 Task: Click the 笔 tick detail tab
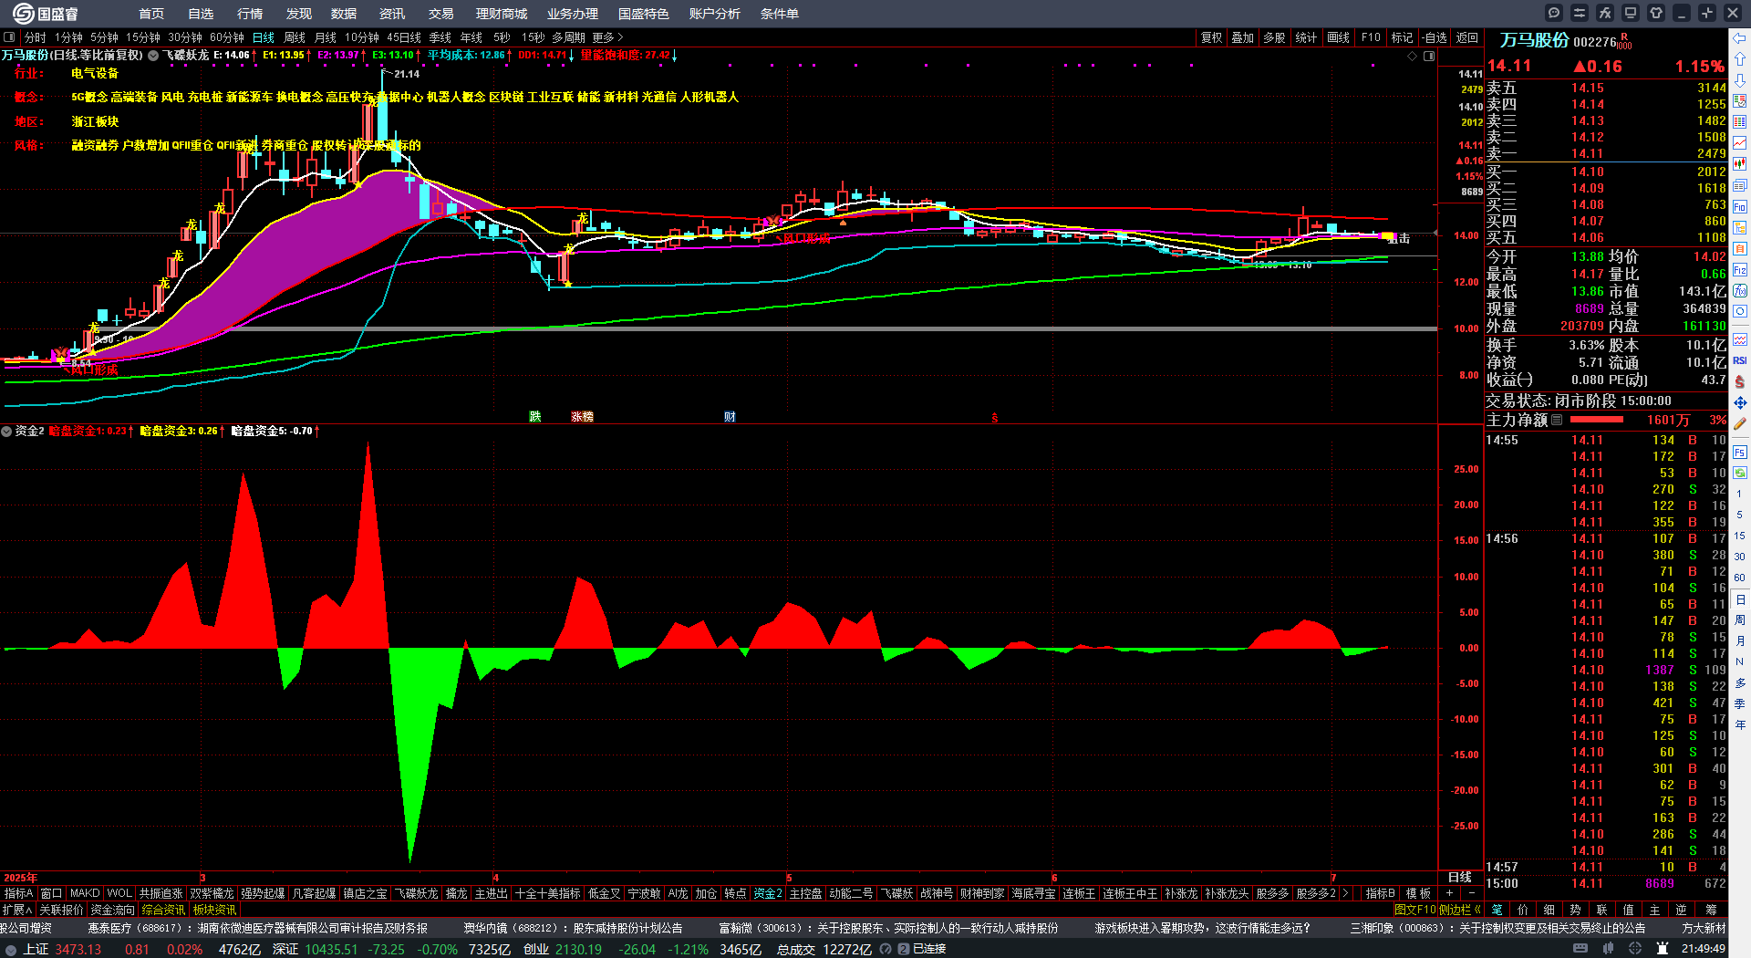tap(1497, 910)
